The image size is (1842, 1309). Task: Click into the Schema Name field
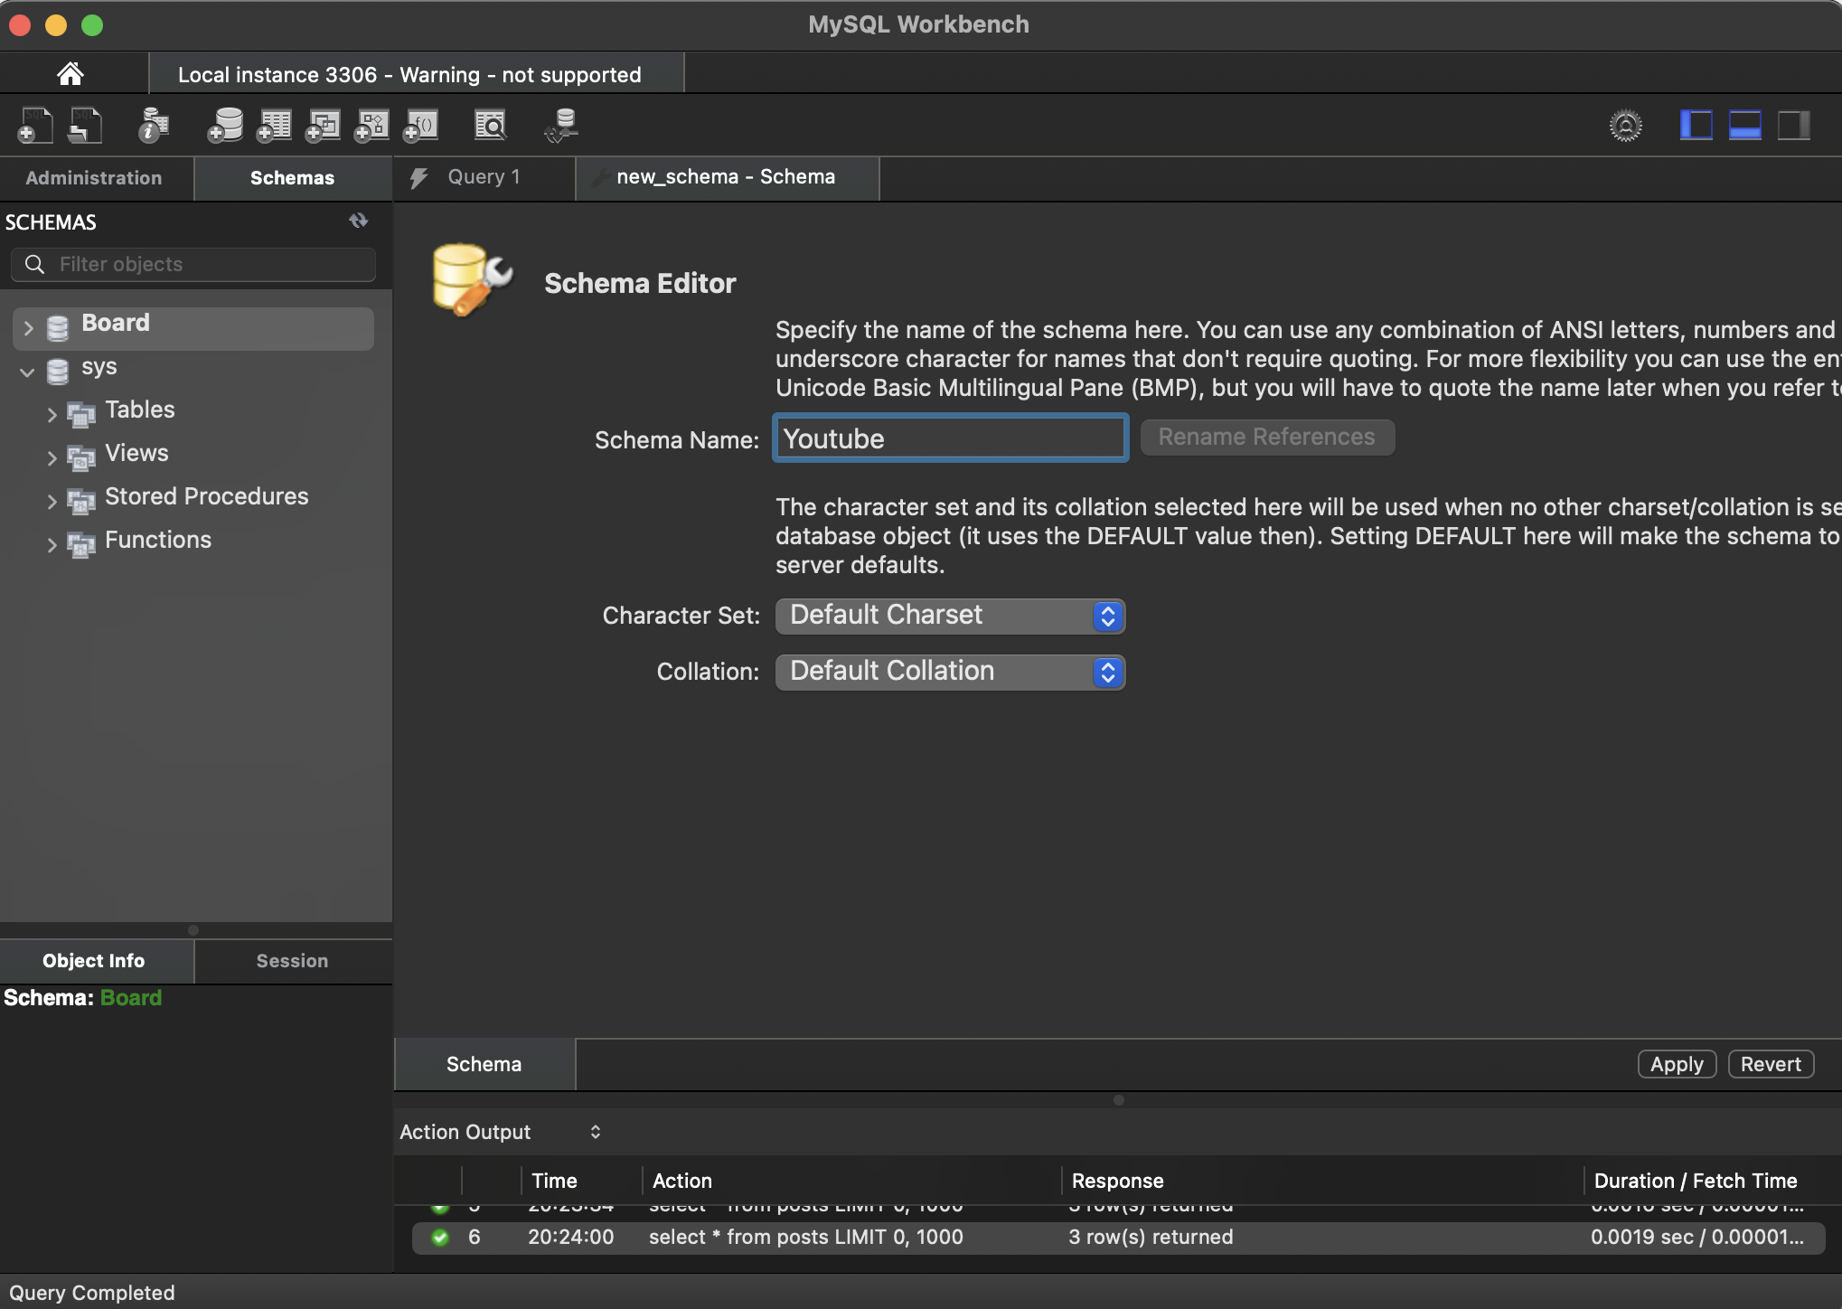[950, 438]
